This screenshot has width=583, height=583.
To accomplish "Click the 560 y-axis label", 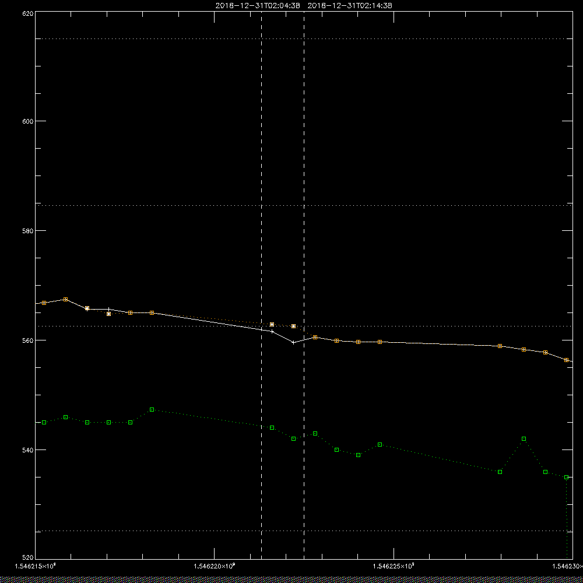I will click(28, 340).
